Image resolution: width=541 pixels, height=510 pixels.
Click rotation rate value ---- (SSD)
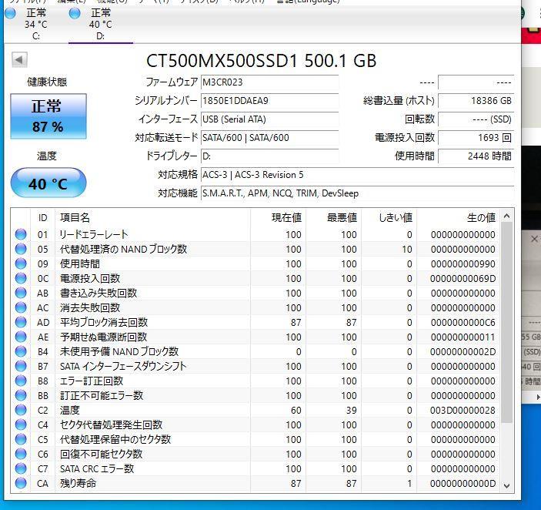476,119
